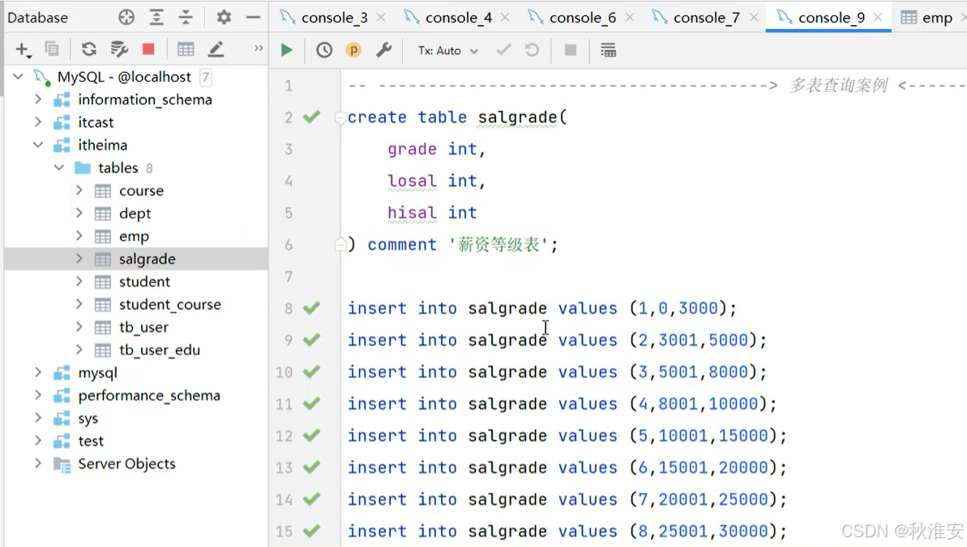Click line number 7 in the gutter
This screenshot has height=547, width=967.
[288, 277]
